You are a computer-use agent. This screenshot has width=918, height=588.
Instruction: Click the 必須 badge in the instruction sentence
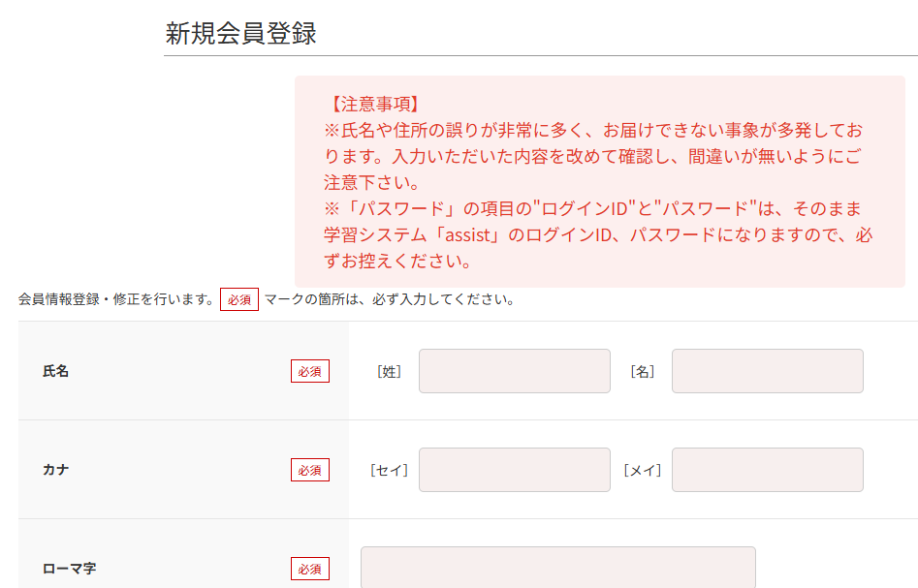pos(238,299)
